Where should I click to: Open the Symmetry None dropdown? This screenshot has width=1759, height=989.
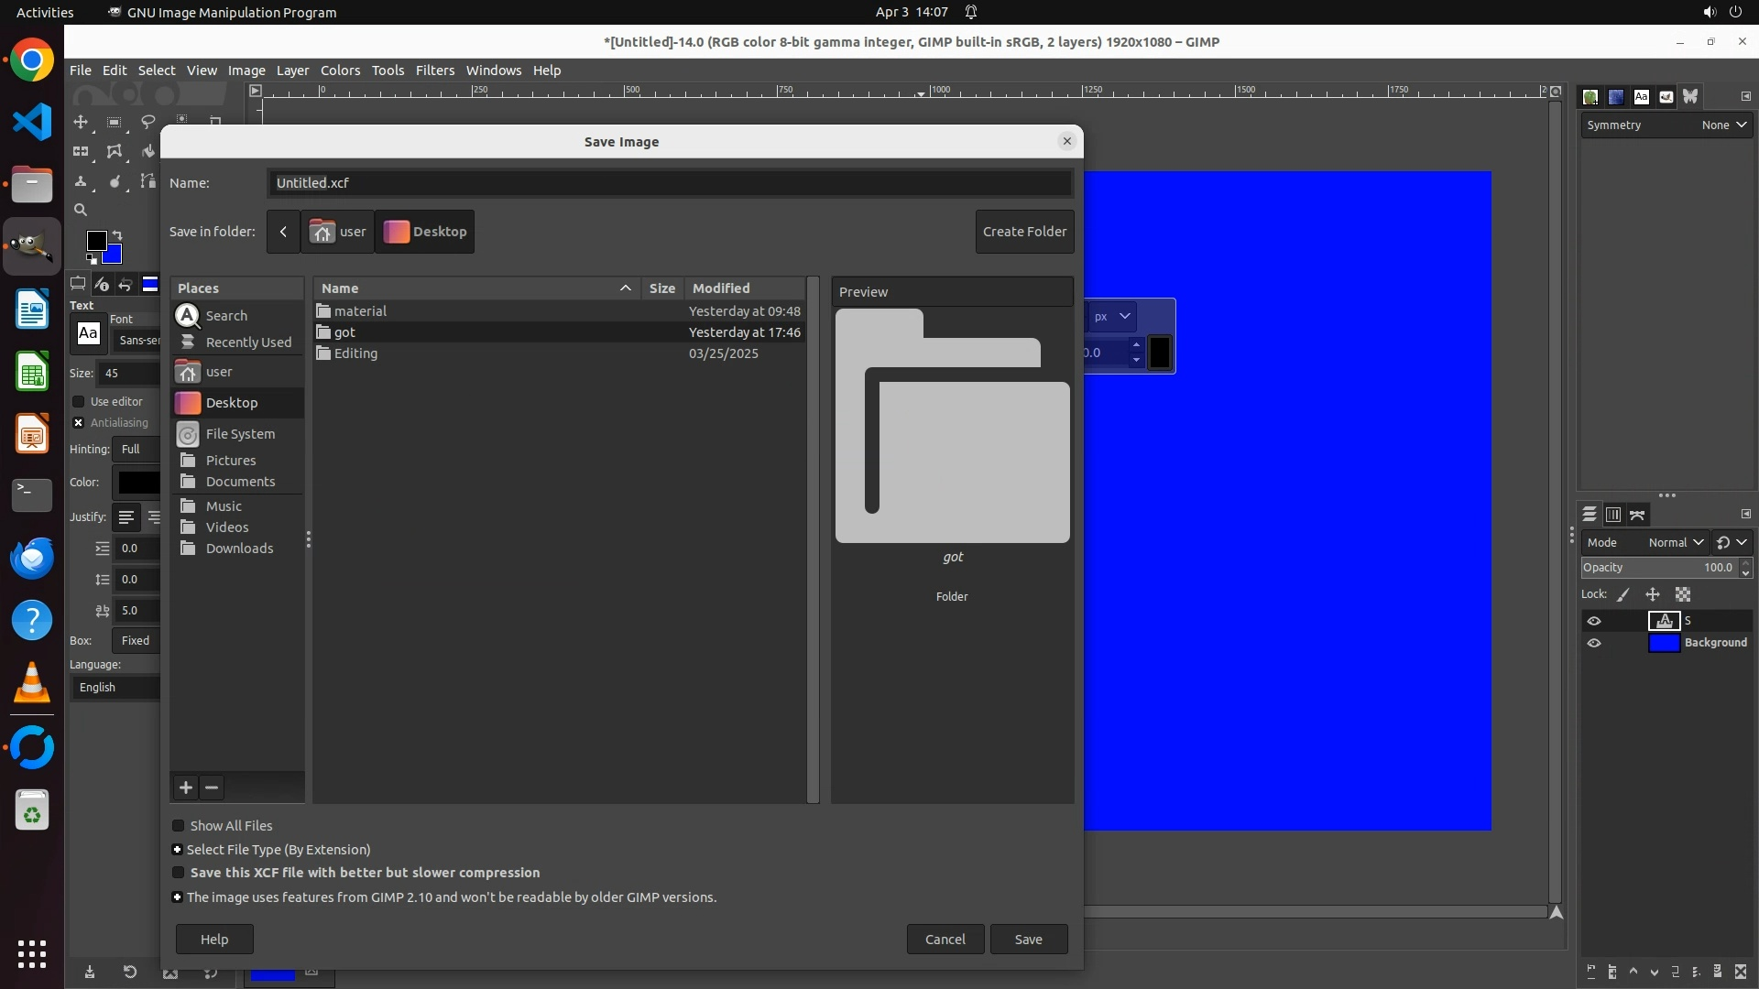click(x=1724, y=125)
